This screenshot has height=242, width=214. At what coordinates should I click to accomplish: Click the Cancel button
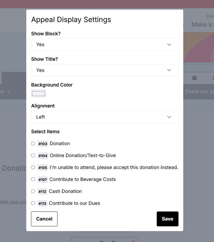pyautogui.click(x=44, y=219)
